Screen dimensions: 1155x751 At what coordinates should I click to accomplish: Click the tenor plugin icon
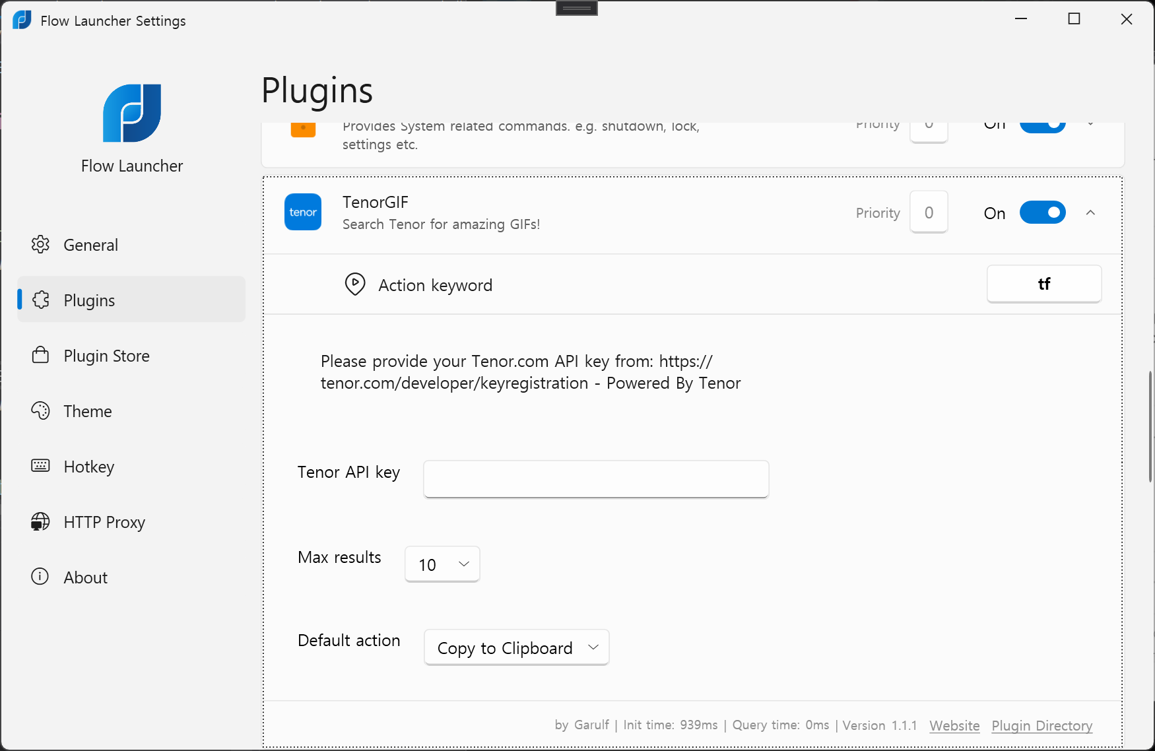tap(303, 212)
